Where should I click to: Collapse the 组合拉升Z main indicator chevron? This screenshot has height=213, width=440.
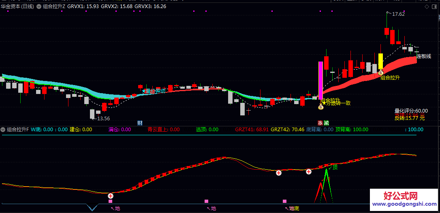tap(39, 6)
